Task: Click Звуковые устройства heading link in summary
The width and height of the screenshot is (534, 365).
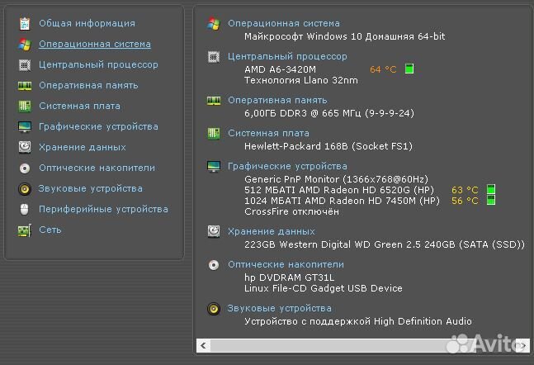Action: 280,308
